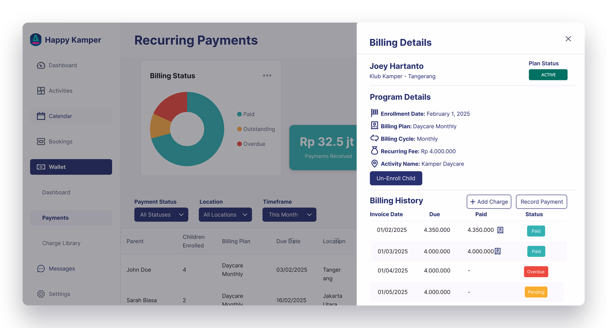Click the Rp 32.5 jt Payments Received card
Image resolution: width=607 pixels, height=328 pixels.
point(323,147)
